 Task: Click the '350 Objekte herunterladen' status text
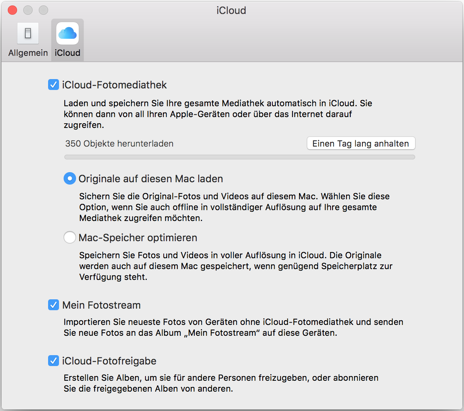[119, 144]
